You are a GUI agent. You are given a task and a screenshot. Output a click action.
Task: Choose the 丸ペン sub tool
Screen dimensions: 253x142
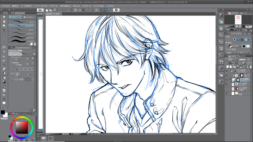[21, 30]
